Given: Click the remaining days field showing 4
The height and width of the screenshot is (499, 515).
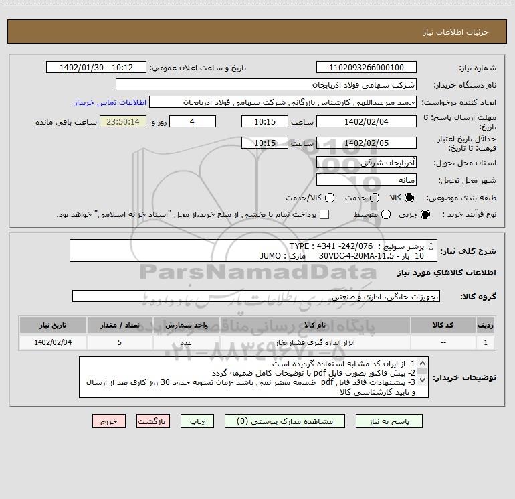Looking at the screenshot, I should click(193, 121).
